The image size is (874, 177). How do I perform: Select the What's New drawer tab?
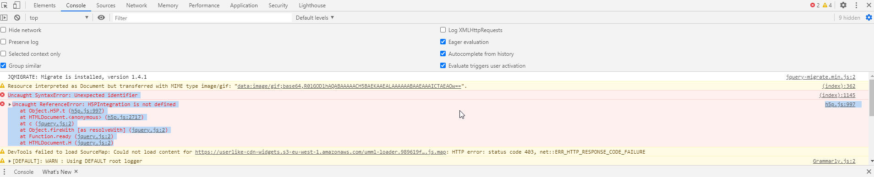[x=57, y=172]
